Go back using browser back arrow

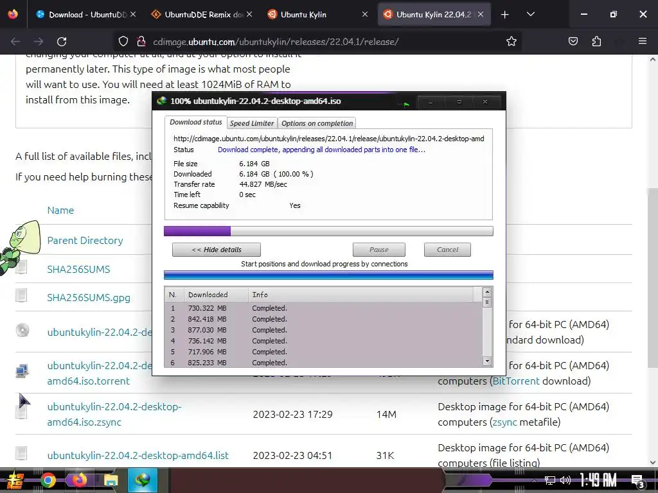click(x=15, y=42)
